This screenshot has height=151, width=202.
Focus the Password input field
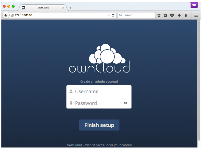pyautogui.click(x=99, y=103)
